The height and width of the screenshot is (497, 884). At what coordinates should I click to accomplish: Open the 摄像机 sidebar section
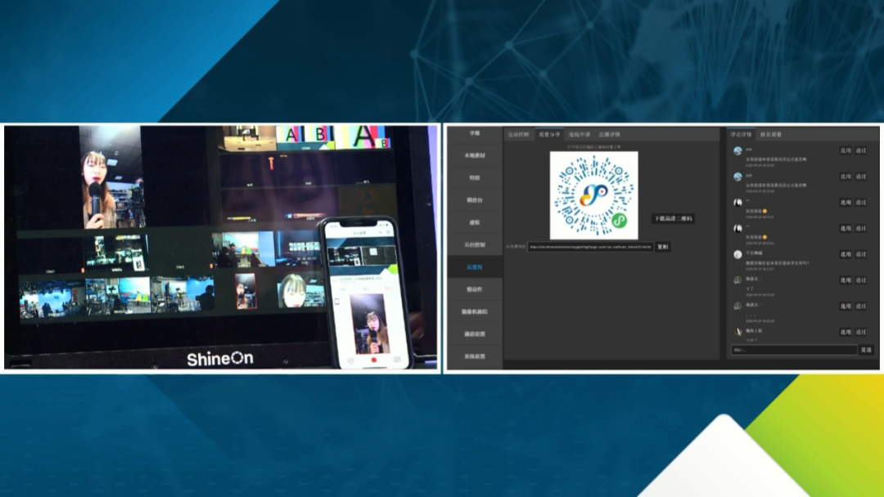475,311
